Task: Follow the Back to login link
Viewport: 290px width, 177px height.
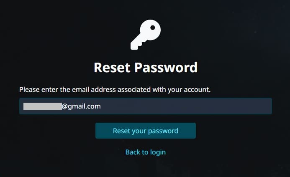Action: [146, 152]
